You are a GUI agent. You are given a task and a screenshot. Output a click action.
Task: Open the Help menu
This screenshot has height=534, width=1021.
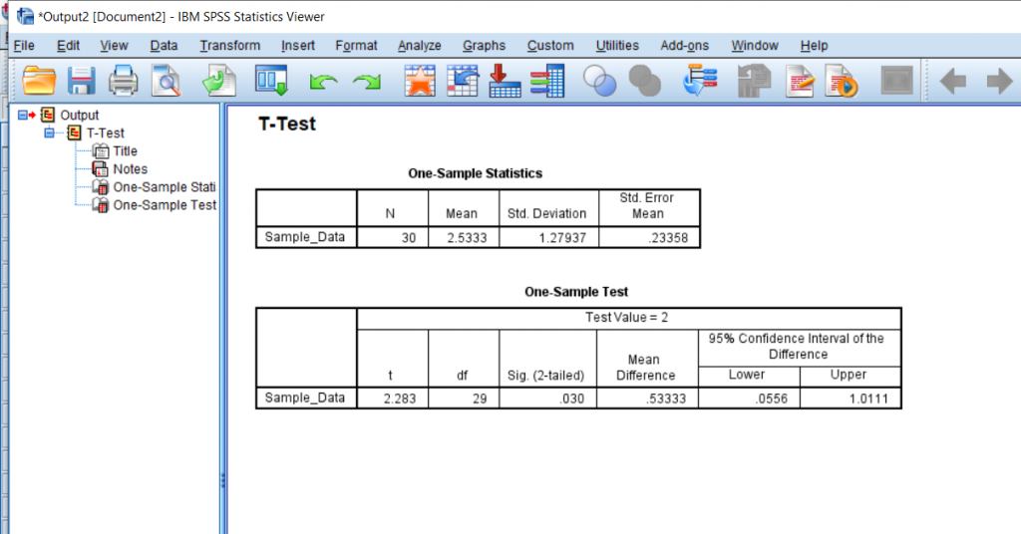click(814, 46)
